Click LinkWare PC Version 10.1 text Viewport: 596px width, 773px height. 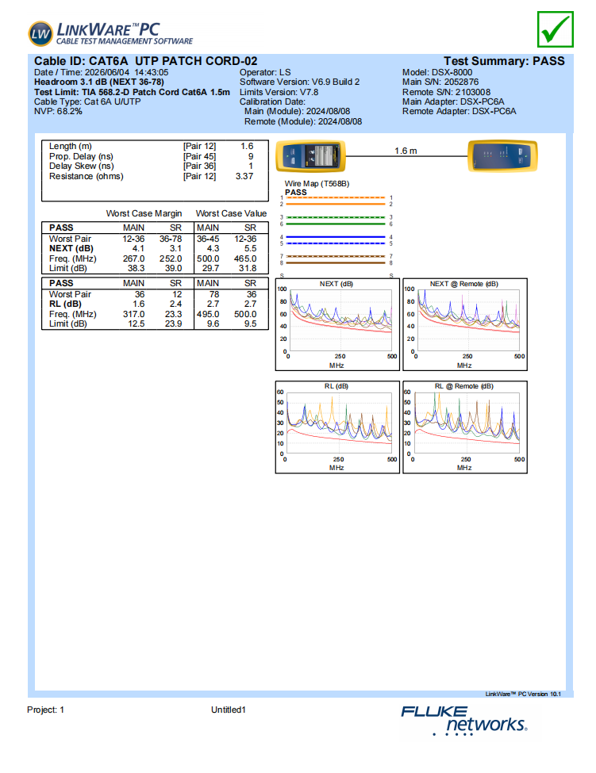point(523,695)
